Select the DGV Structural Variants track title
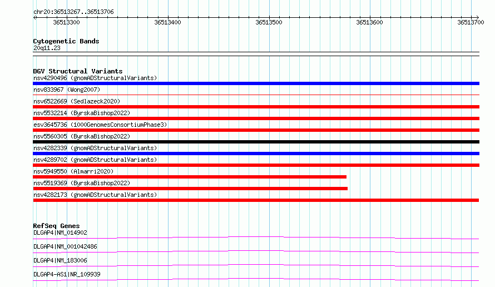Screen dimensions: 495x287 tap(78, 71)
